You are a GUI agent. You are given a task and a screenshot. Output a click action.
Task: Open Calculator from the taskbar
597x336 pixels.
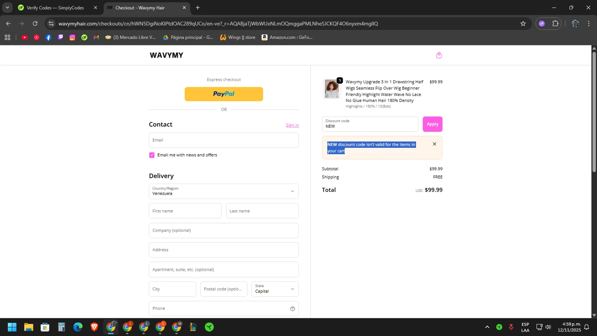point(61,327)
